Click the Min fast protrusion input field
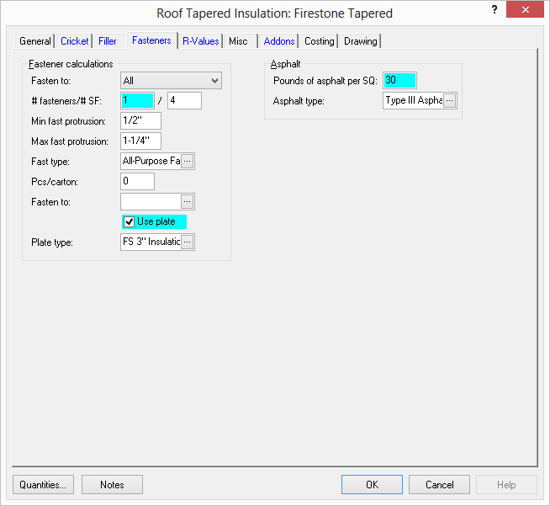The width and height of the screenshot is (550, 506). (140, 121)
